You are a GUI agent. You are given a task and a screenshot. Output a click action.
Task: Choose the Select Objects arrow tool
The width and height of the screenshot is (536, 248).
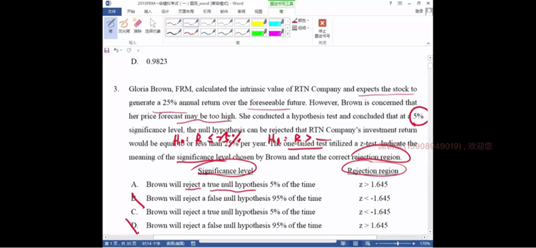point(153,26)
